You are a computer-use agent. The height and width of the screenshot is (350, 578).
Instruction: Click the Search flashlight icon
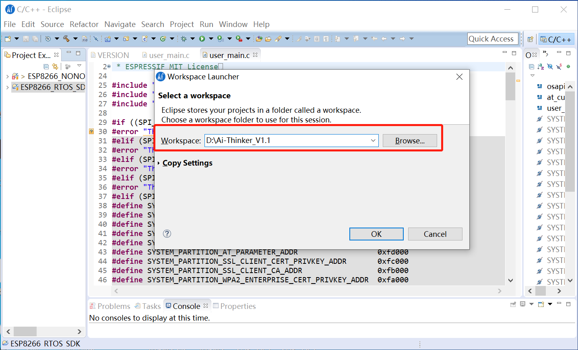278,39
